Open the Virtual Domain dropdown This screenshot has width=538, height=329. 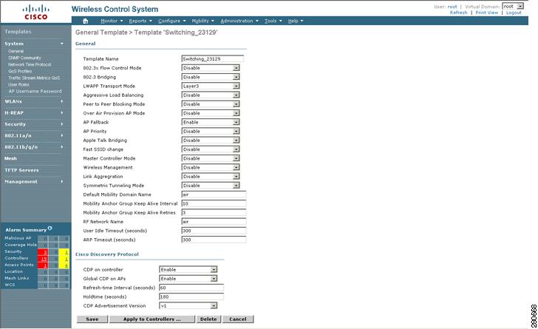(x=513, y=6)
